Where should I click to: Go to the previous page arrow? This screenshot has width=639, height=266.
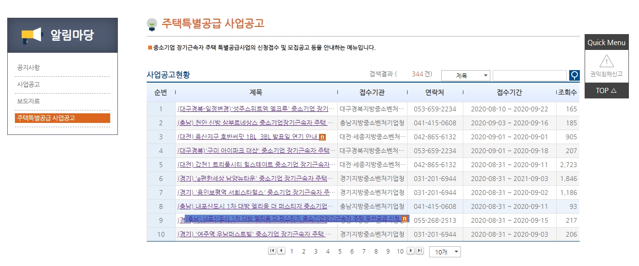tap(281, 251)
